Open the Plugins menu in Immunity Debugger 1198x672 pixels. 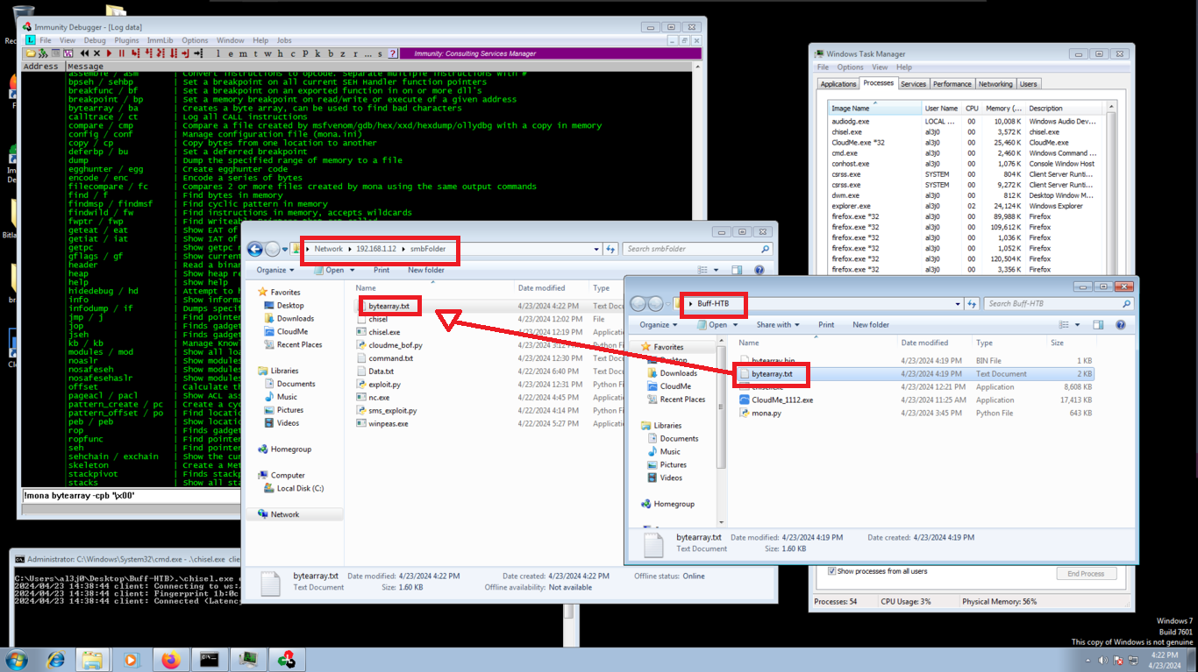[126, 40]
